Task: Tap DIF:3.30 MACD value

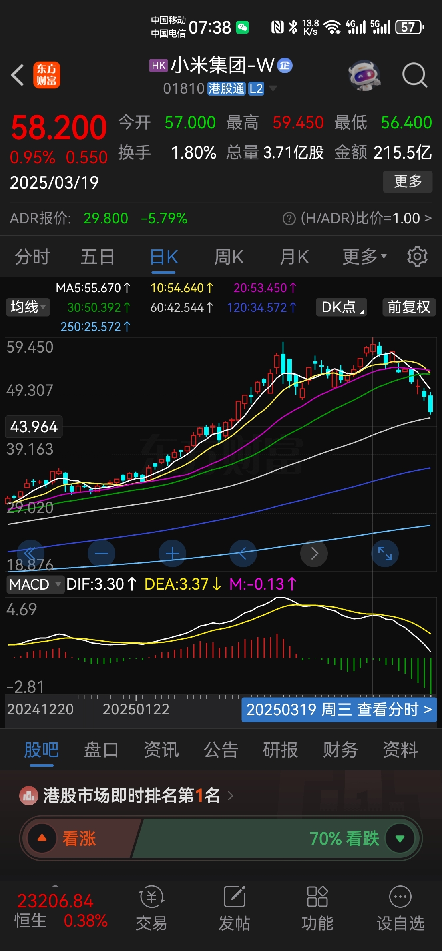Action: 101,584
